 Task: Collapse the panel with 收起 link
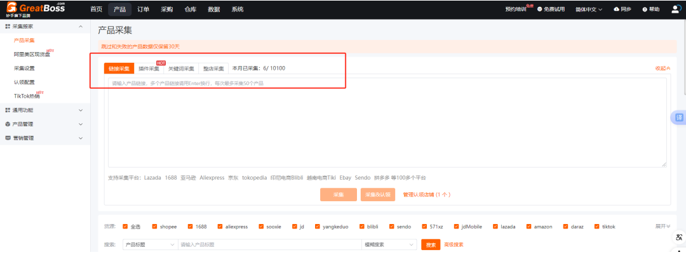(662, 69)
